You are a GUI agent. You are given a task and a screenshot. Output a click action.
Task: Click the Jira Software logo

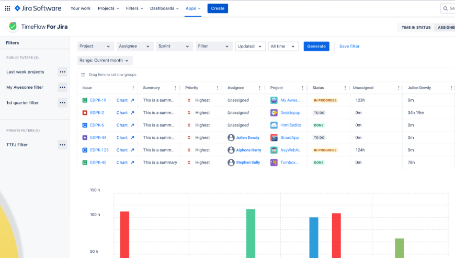point(38,8)
